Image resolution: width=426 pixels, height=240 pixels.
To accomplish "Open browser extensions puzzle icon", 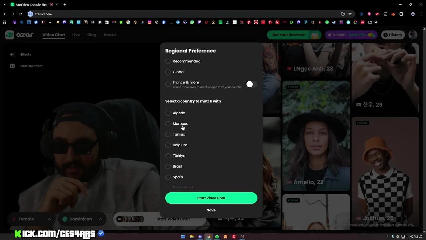I will 401,14.
